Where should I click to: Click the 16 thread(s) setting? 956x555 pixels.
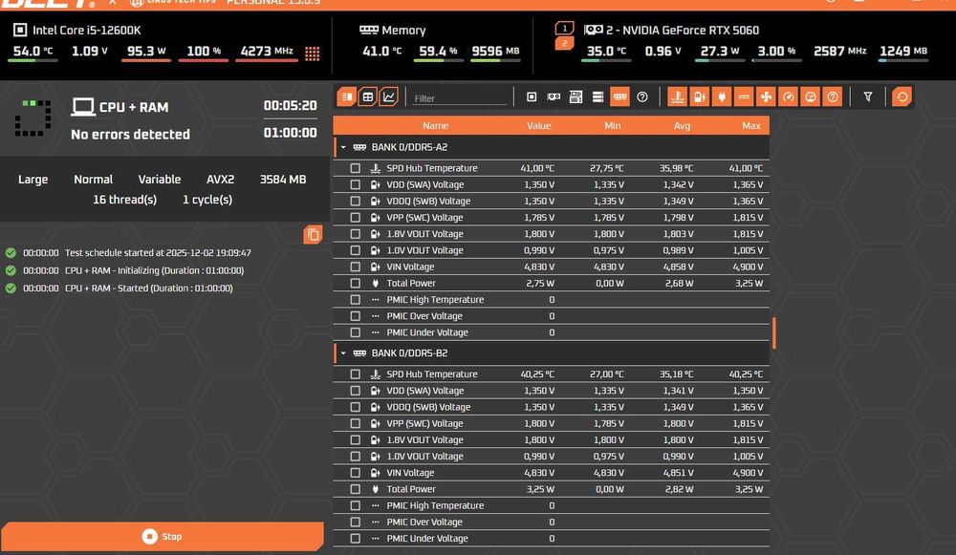[x=124, y=200]
